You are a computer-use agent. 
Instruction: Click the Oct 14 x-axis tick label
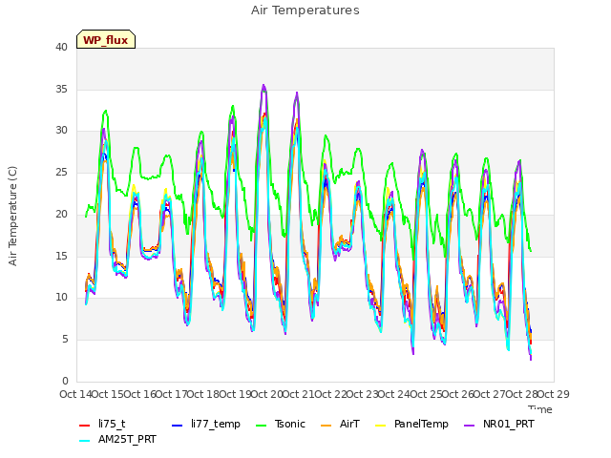click(x=75, y=394)
